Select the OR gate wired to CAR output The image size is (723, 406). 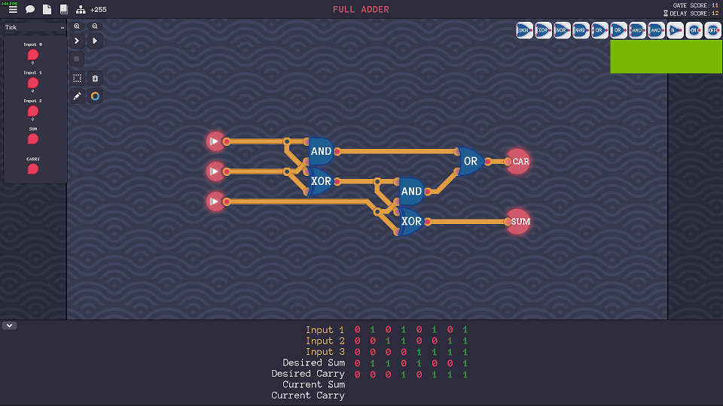coord(470,162)
